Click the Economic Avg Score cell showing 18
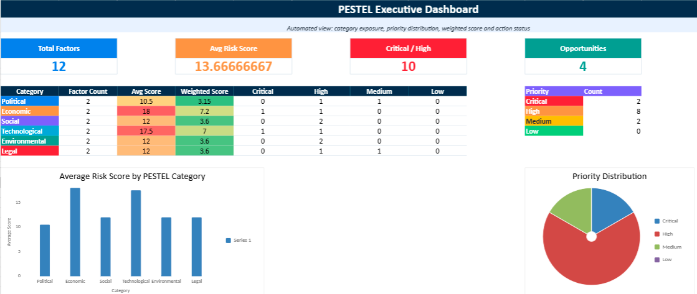697x294 pixels. [146, 111]
